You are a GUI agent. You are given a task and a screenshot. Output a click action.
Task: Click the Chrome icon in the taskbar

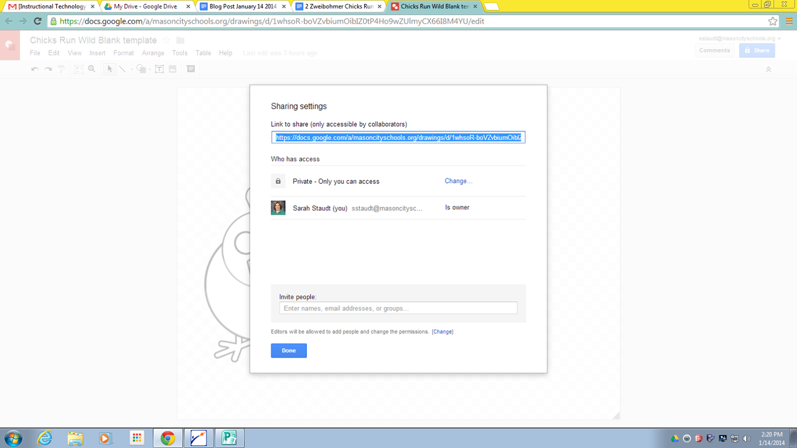168,438
